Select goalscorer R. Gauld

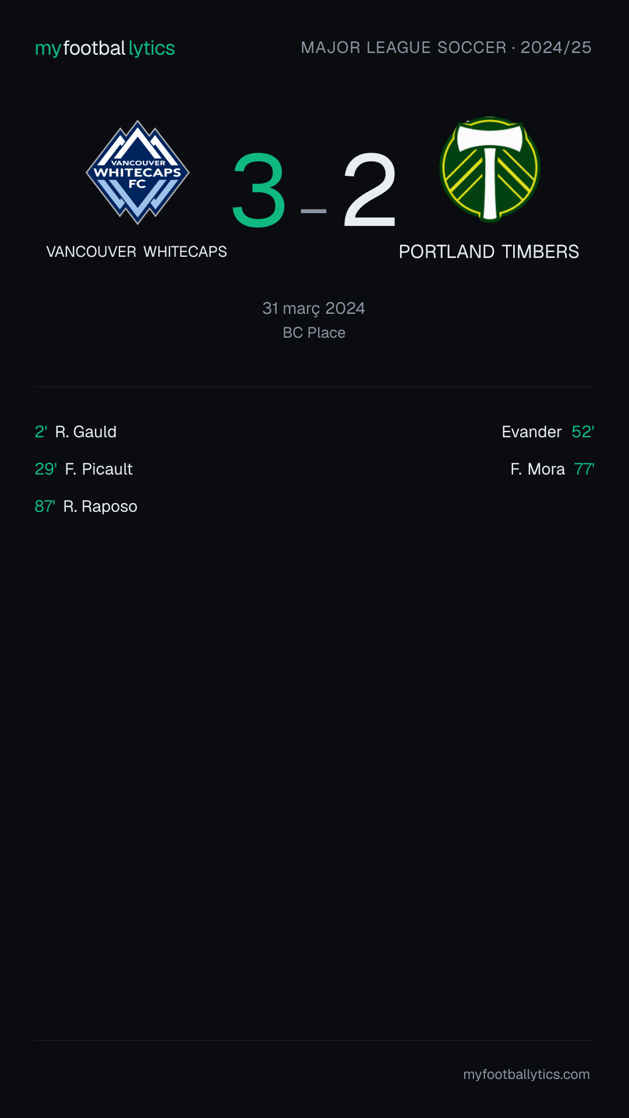(86, 431)
